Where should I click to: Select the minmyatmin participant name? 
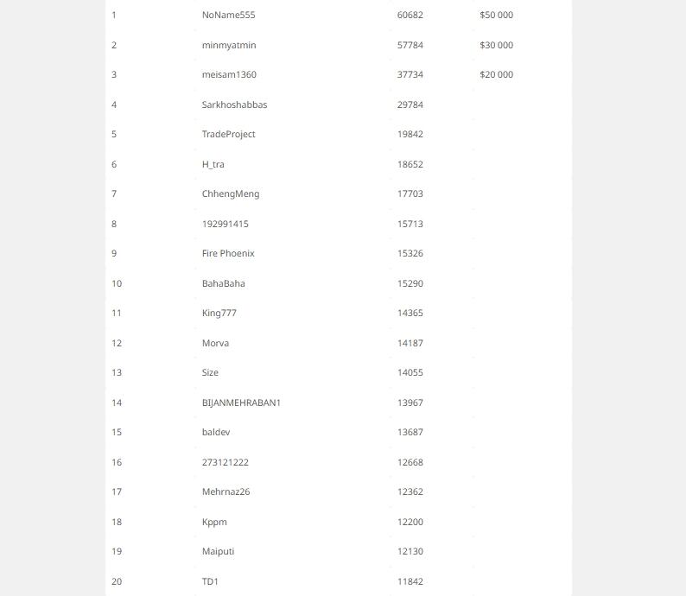229,45
